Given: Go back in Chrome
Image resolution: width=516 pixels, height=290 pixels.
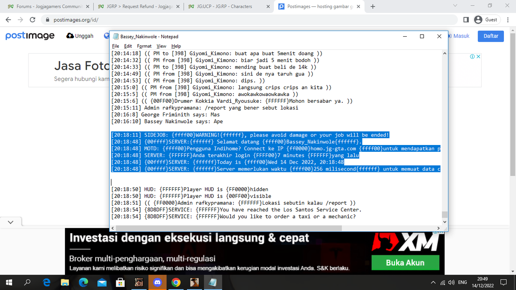Looking at the screenshot, I should click(x=8, y=20).
